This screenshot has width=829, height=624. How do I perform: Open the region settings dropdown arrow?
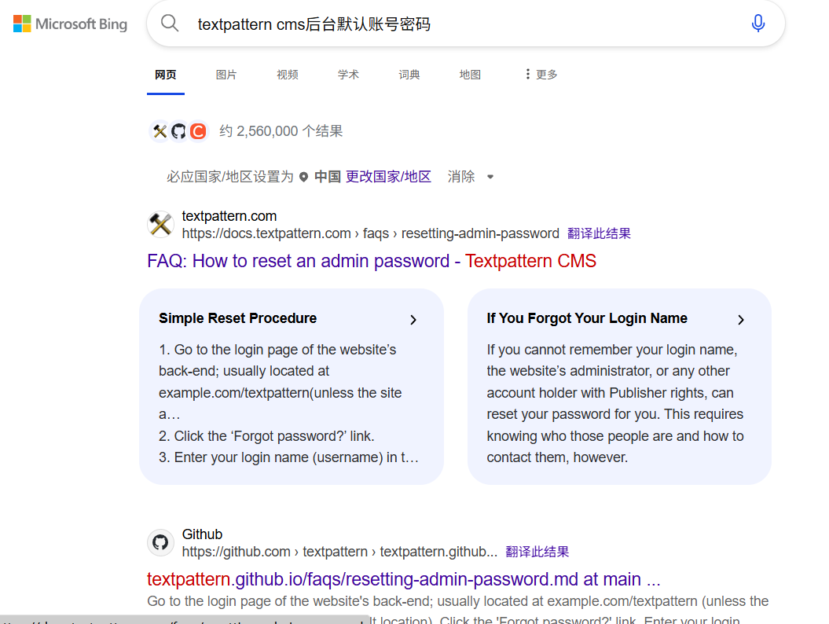click(x=490, y=177)
